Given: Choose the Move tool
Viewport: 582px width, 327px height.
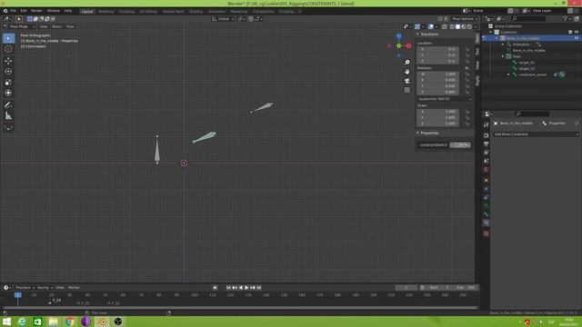Looking at the screenshot, I should point(8,61).
